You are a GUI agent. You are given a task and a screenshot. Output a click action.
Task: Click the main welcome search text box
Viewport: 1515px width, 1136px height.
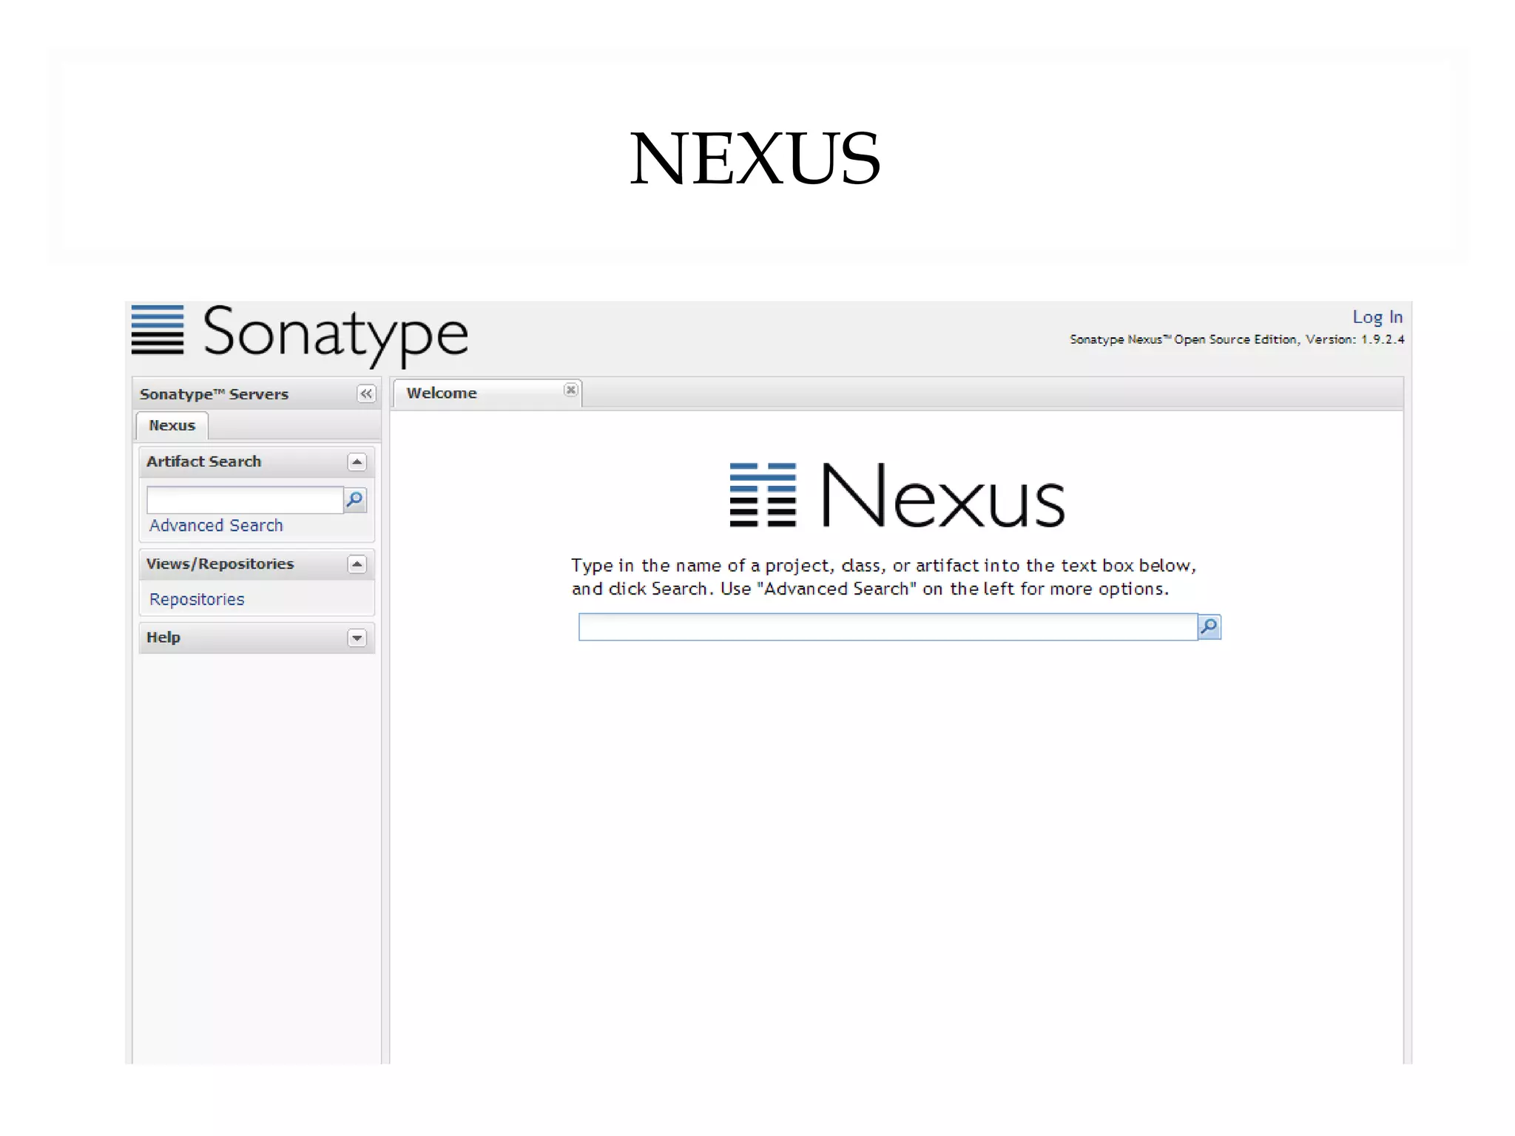[x=888, y=627]
